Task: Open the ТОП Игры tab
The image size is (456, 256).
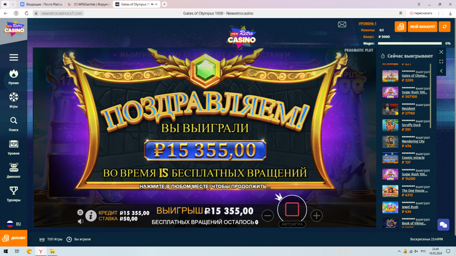Action: pos(51,239)
